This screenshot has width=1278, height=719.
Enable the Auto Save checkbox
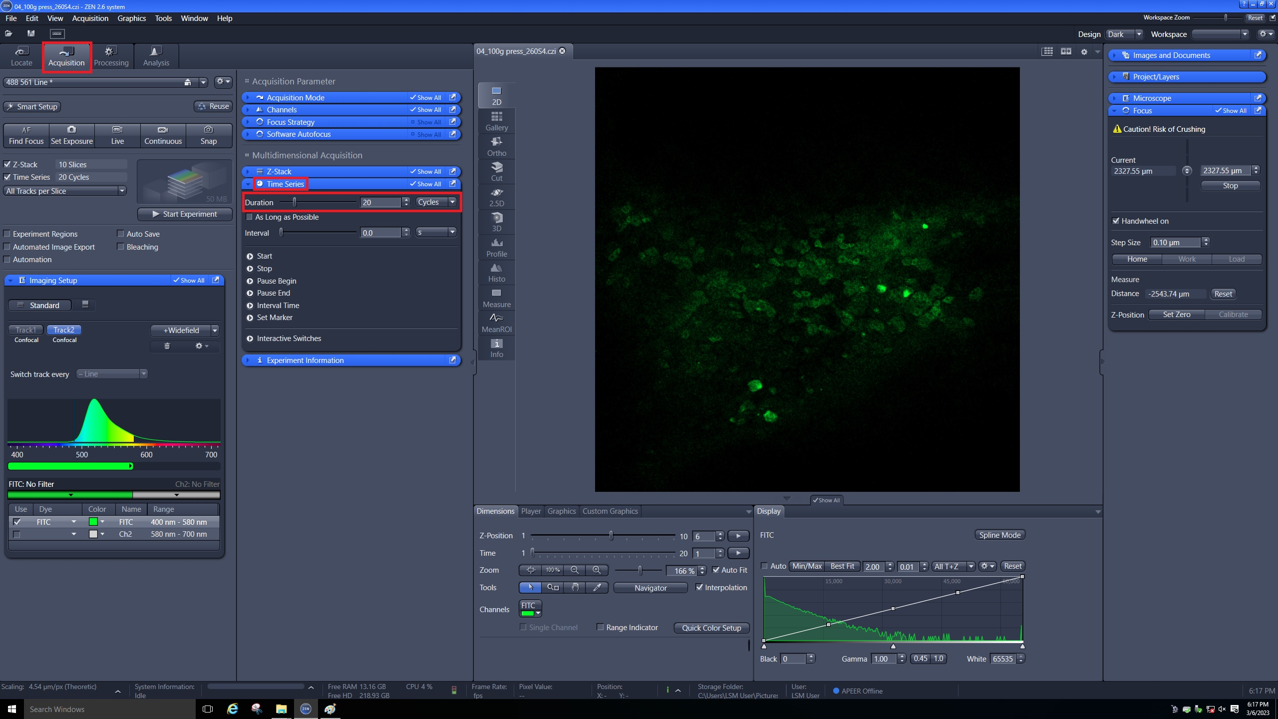coord(120,234)
